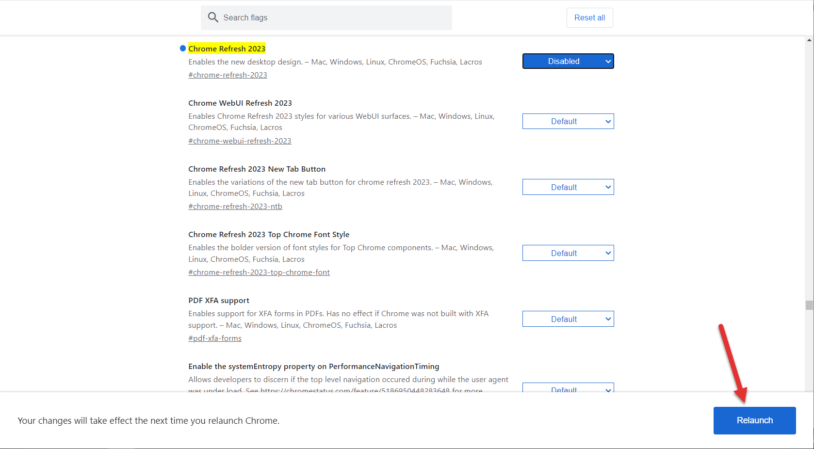Click the page scrollbar thumb
Image resolution: width=814 pixels, height=449 pixels.
(809, 305)
